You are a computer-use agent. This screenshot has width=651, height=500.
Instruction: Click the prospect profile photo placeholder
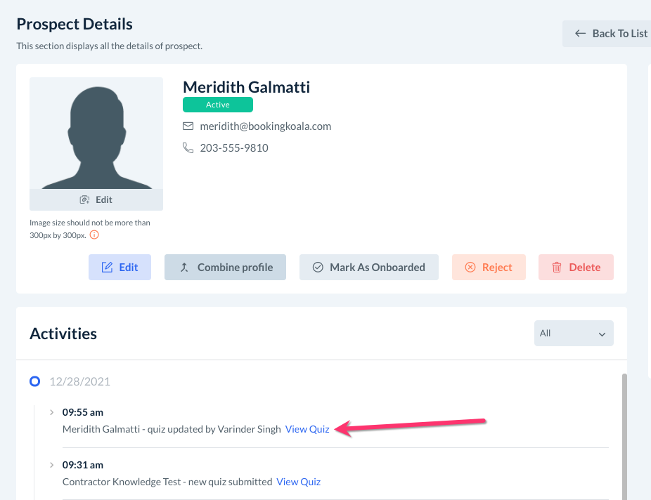pos(96,133)
